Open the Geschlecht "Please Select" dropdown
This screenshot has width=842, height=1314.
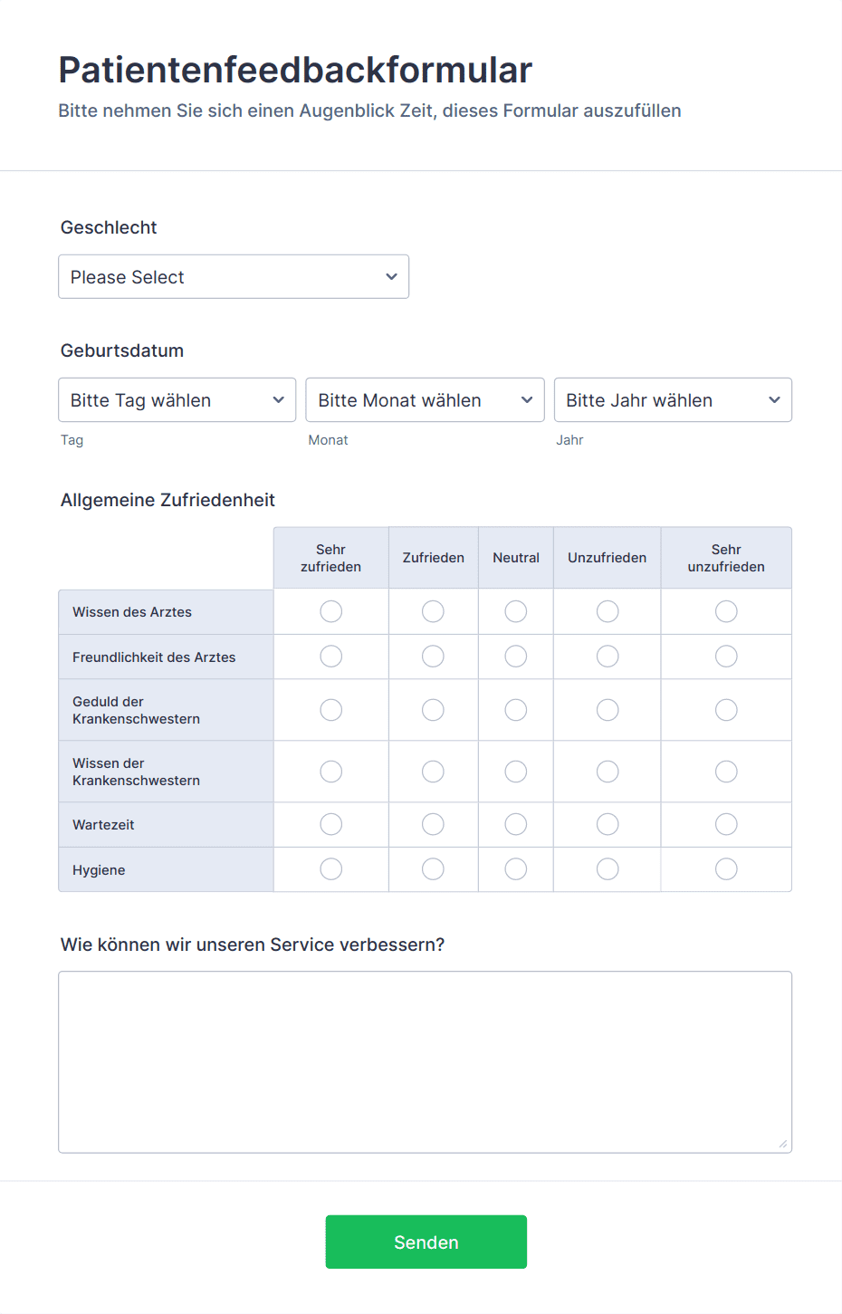[234, 276]
